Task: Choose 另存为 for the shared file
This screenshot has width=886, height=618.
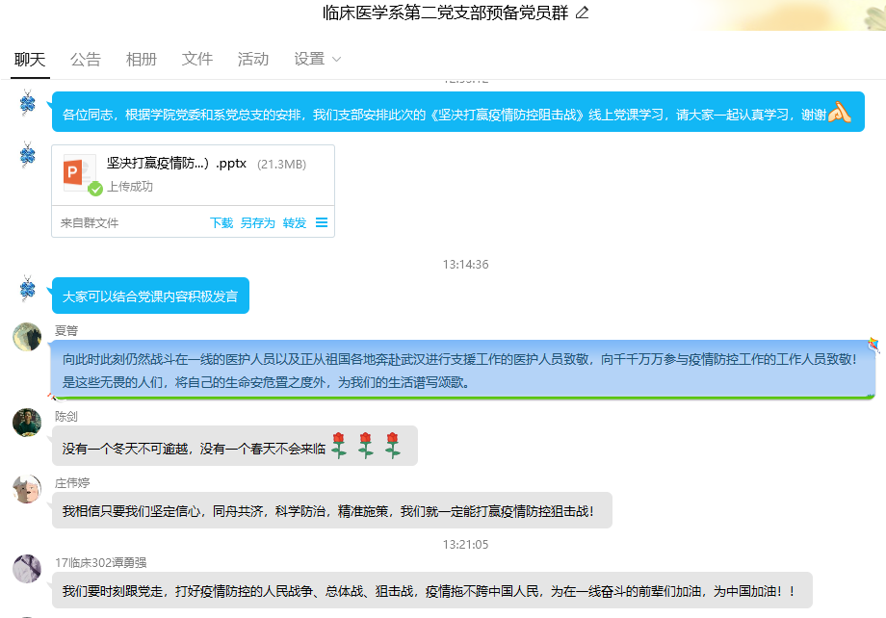Action: point(257,222)
